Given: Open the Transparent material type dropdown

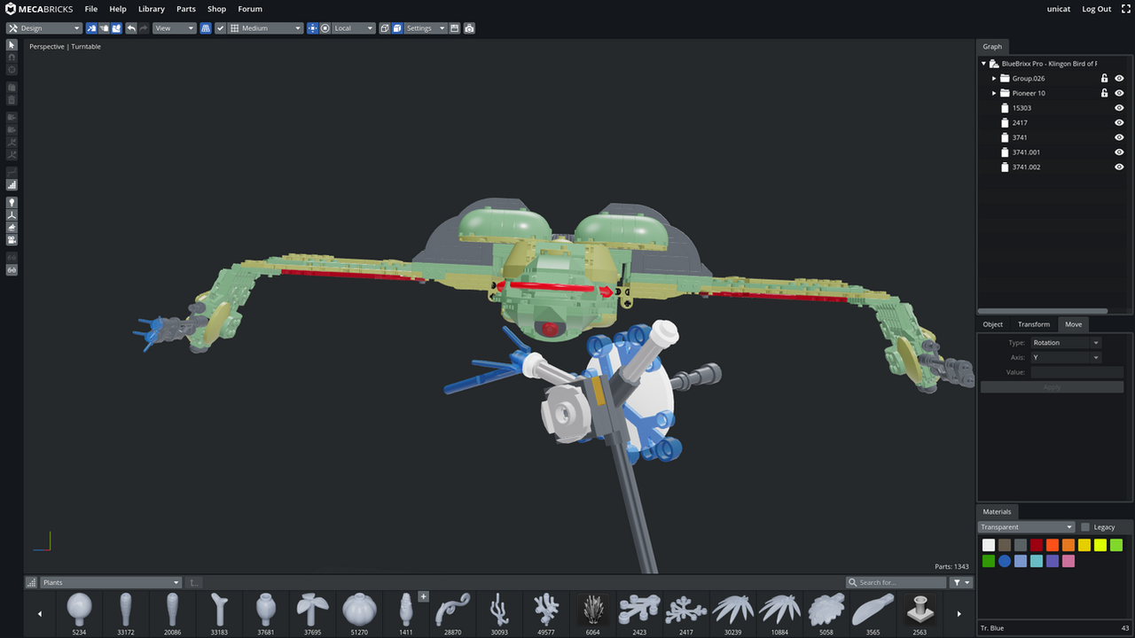Looking at the screenshot, I should (x=1026, y=527).
